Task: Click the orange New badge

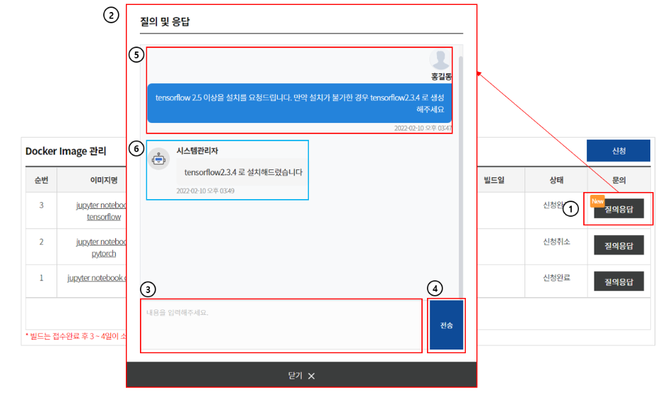Action: coord(597,202)
